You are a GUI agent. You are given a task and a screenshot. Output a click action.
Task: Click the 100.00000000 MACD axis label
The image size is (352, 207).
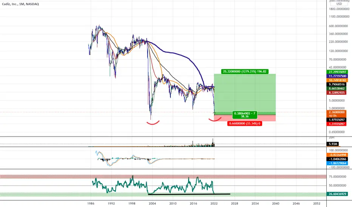339,151
